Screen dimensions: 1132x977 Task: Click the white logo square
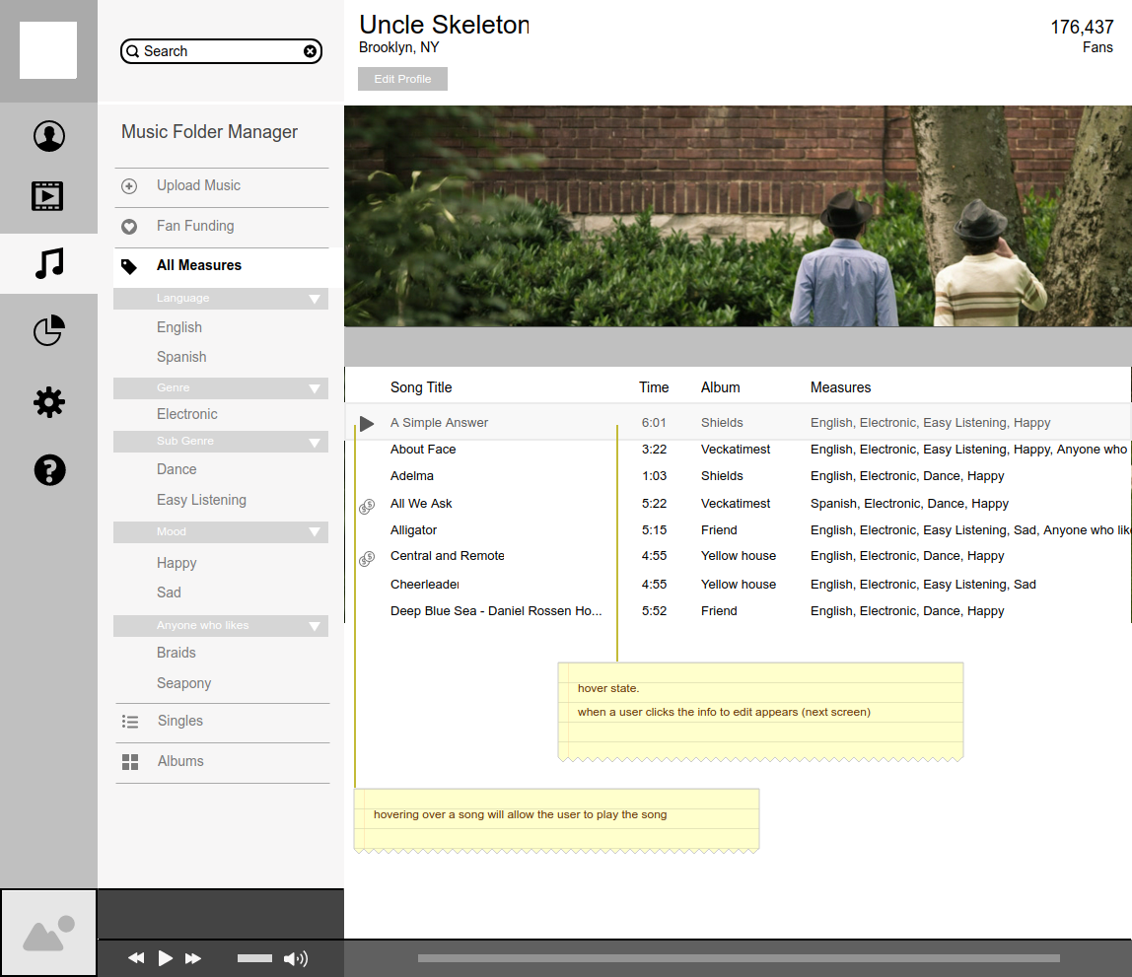[48, 50]
